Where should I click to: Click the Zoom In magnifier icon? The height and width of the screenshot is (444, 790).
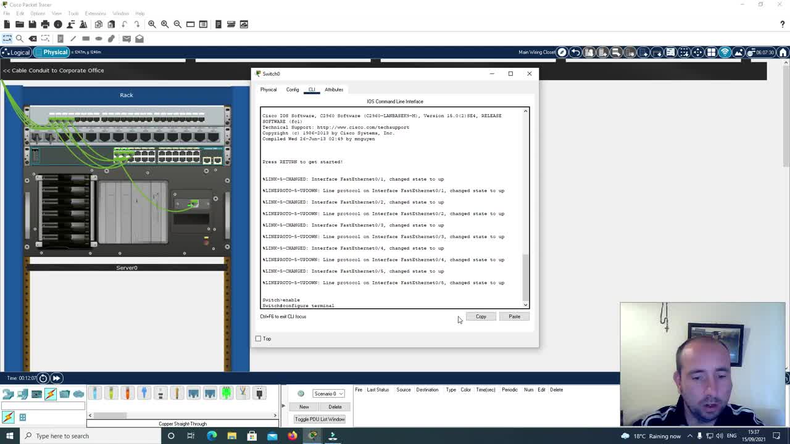pos(152,24)
